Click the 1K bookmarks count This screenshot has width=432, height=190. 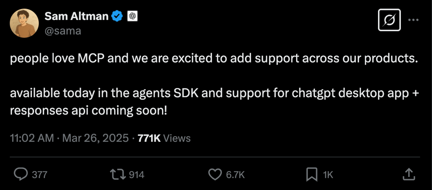click(x=328, y=175)
